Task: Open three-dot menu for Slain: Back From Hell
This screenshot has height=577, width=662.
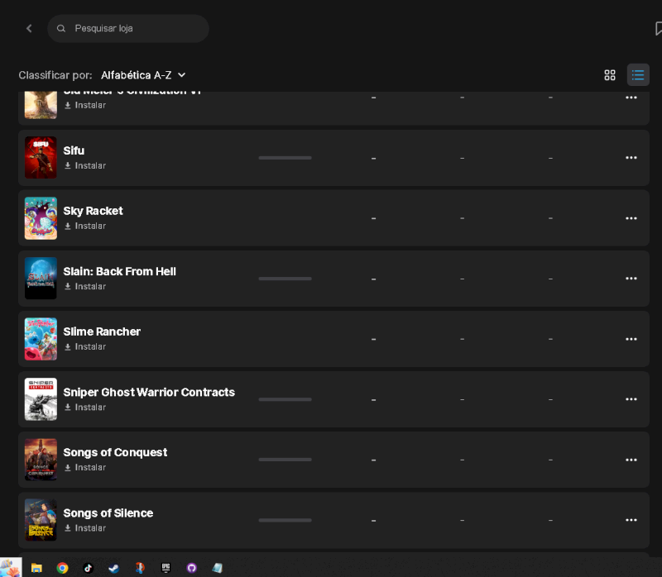Action: click(631, 279)
